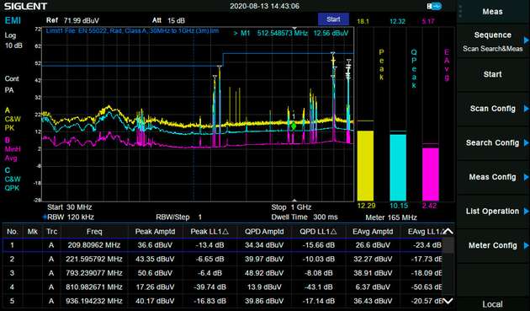Image resolution: width=530 pixels, height=311 pixels.
Task: Open the Meas Config submenu
Action: tap(492, 177)
